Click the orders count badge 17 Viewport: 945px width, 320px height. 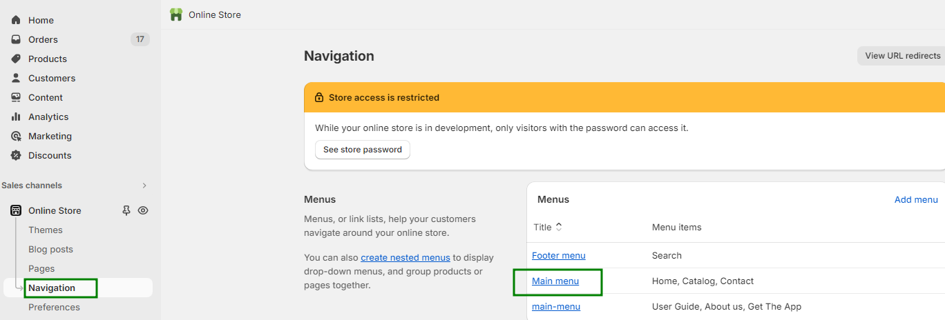pyautogui.click(x=140, y=39)
